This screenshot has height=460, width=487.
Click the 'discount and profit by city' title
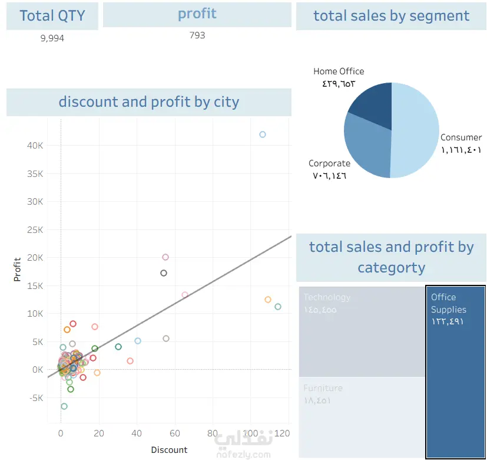tap(149, 101)
